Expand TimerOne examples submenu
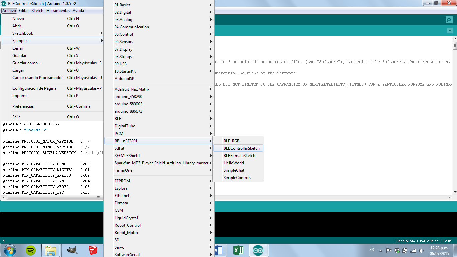Image resolution: width=457 pixels, height=257 pixels. (x=159, y=170)
